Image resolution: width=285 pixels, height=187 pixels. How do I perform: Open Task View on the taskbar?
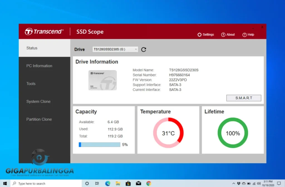coord(97,183)
